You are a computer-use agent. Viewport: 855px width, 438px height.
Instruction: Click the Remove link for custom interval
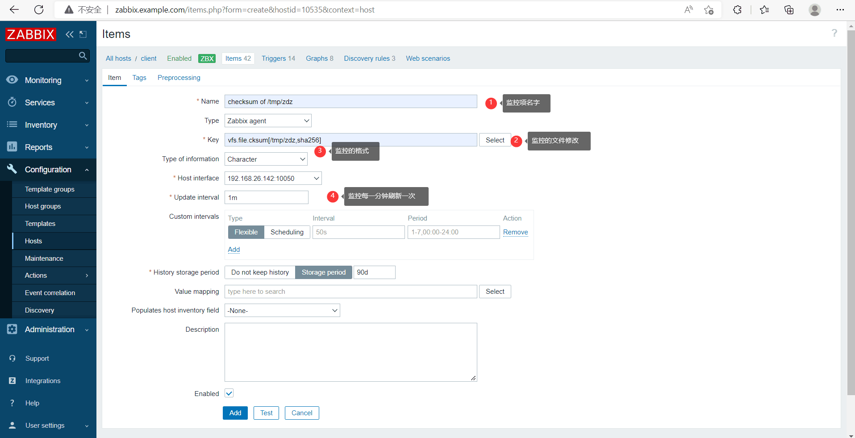(515, 232)
